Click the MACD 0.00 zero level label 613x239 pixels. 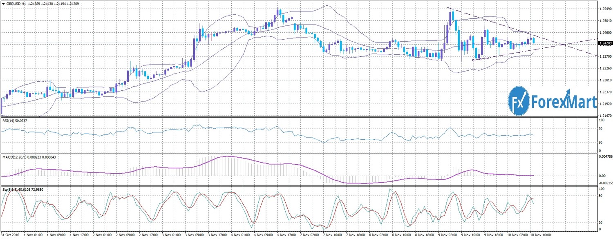click(x=602, y=176)
